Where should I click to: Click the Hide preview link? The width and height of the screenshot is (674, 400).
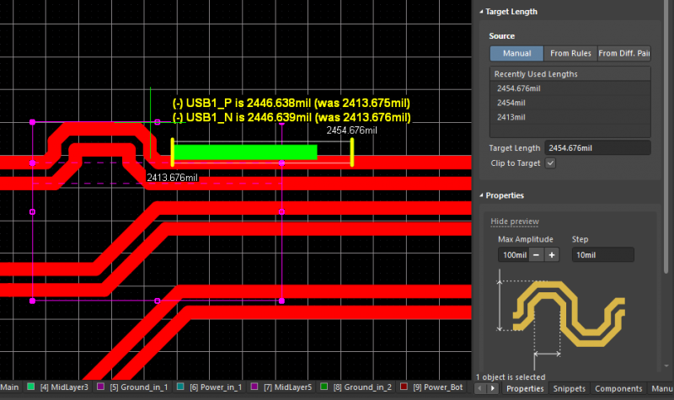click(515, 221)
